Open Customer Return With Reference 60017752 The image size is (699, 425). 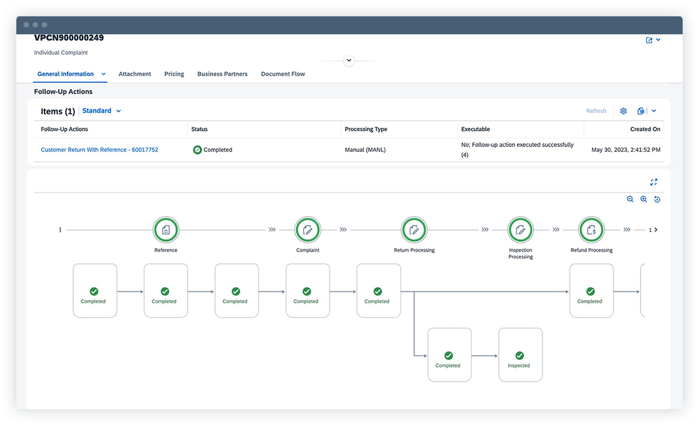point(100,149)
